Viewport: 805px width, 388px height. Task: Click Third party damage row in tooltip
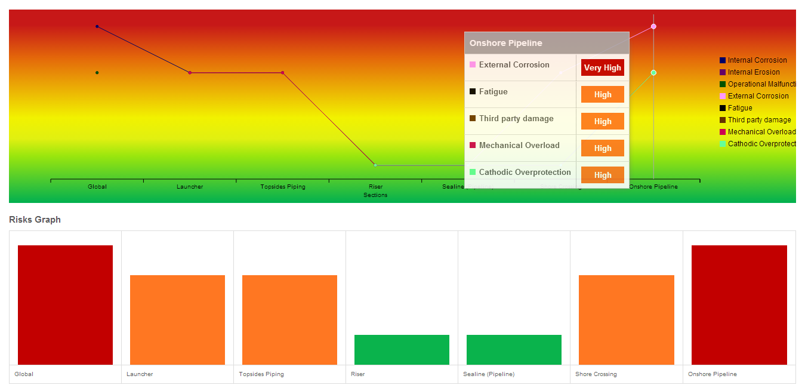[x=547, y=121]
